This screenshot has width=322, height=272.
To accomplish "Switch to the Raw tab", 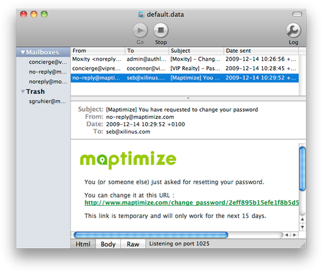I will click(x=133, y=244).
